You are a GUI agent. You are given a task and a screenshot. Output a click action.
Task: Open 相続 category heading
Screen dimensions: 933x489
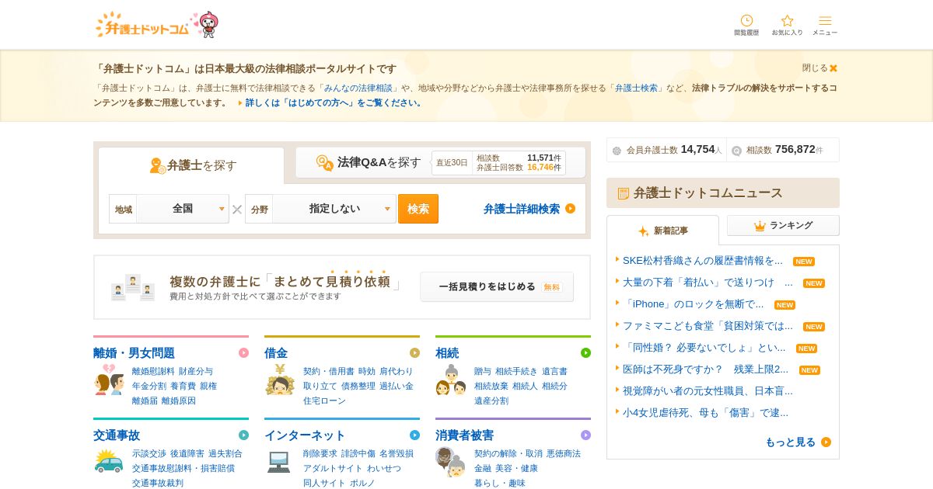click(447, 353)
